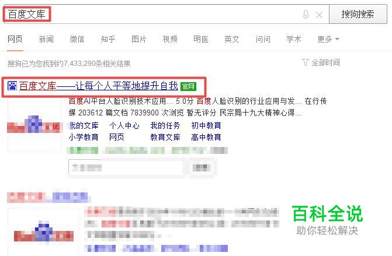Open the 微信 tab
The height and width of the screenshot is (256, 392).
tap(77, 39)
